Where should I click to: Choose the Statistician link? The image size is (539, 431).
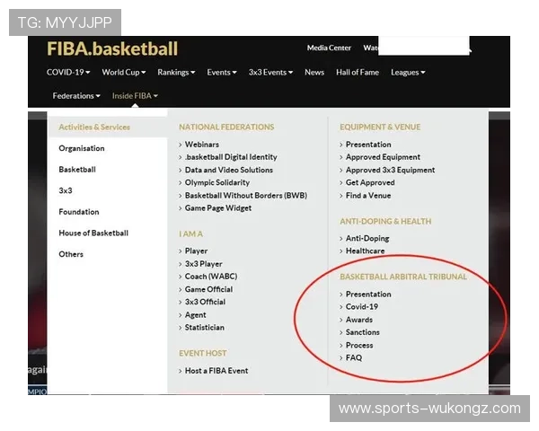coord(204,327)
